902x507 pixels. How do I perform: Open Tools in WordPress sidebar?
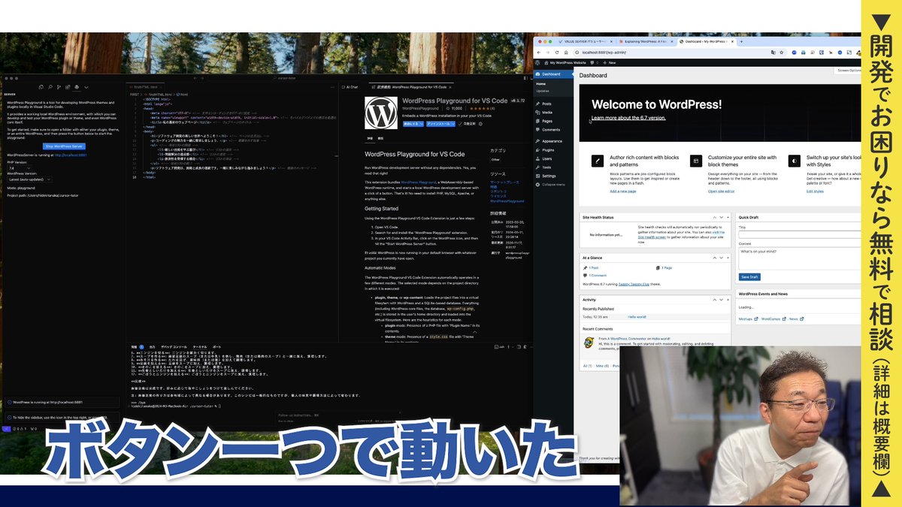click(x=546, y=167)
